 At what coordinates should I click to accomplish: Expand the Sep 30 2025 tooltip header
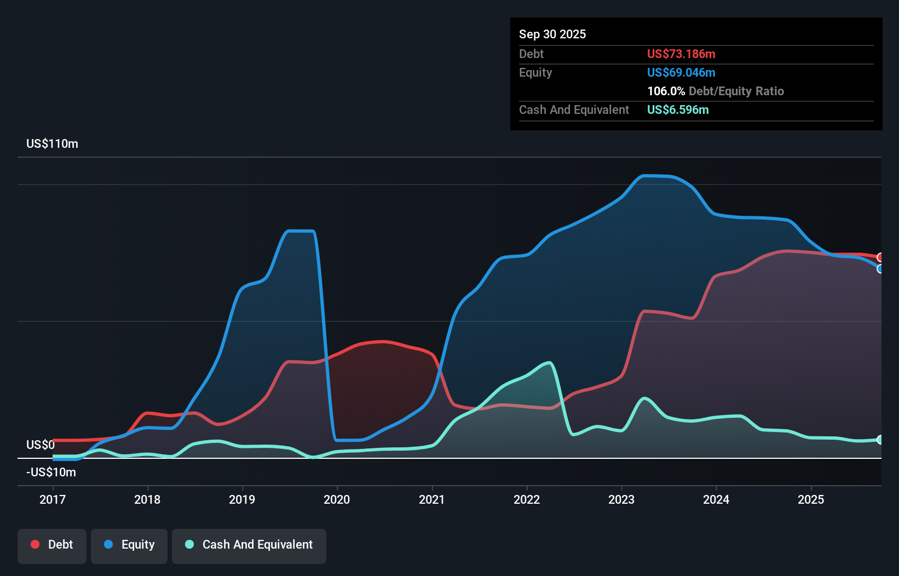pos(552,34)
